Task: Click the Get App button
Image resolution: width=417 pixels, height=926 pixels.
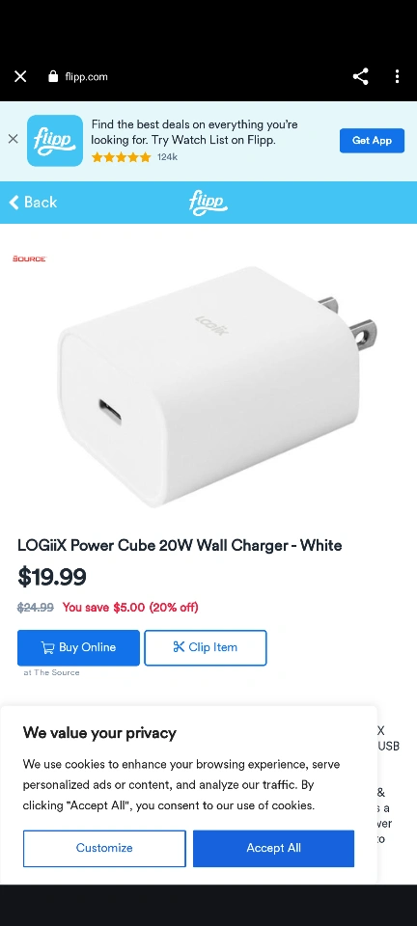Action: 372,141
